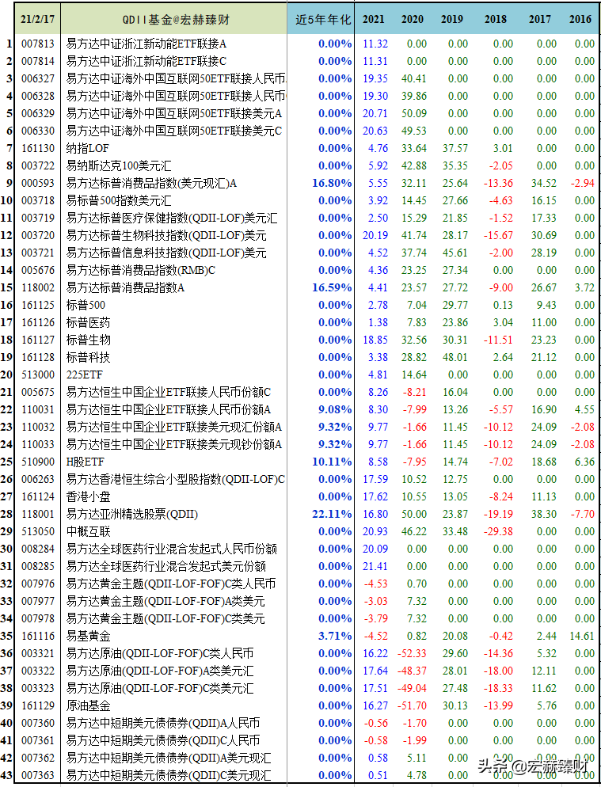This screenshot has height=787, width=601.
Task: Select fund code 007363
Action: (38, 775)
